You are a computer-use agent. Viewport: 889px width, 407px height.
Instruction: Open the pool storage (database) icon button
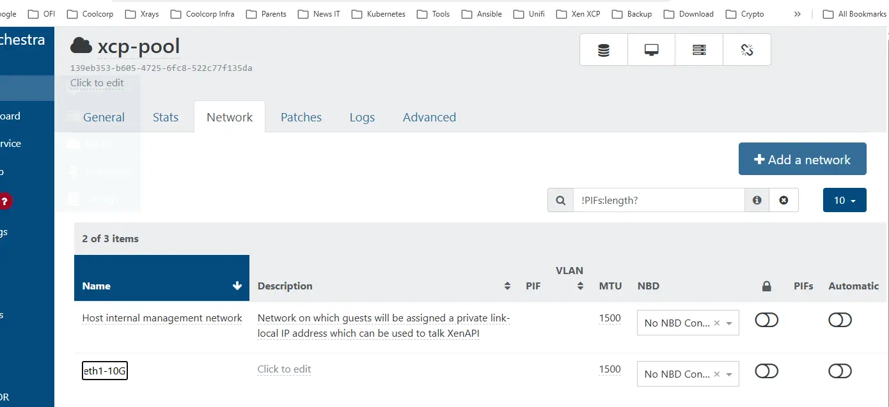(603, 50)
